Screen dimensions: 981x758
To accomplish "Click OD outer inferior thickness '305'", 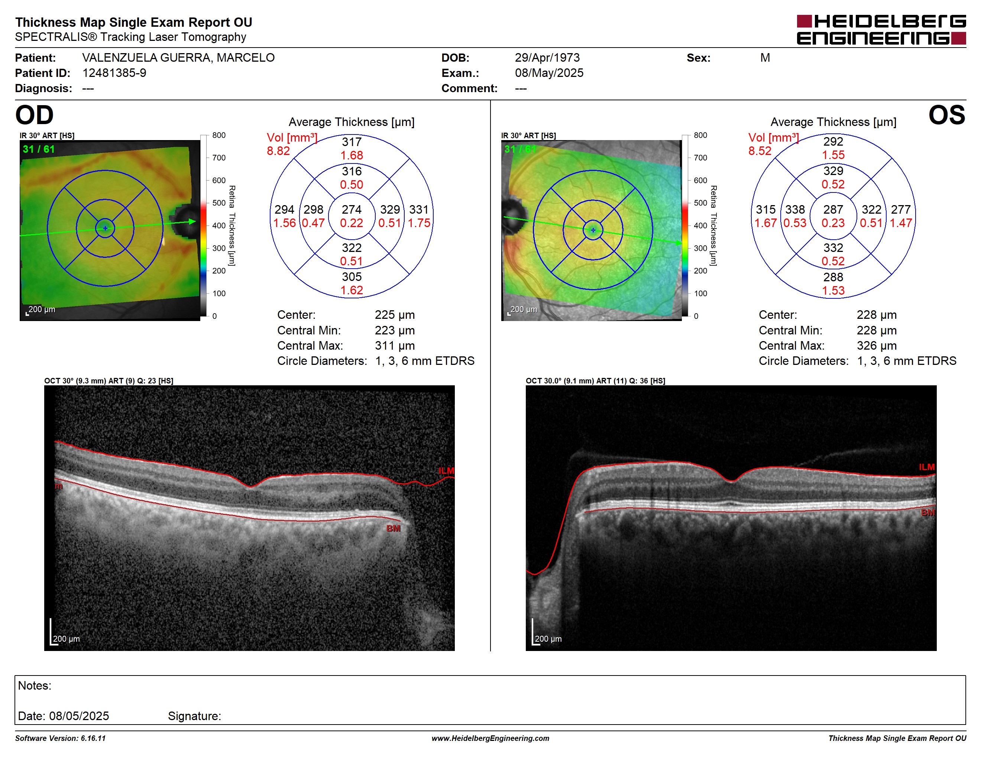I will 351,276.
